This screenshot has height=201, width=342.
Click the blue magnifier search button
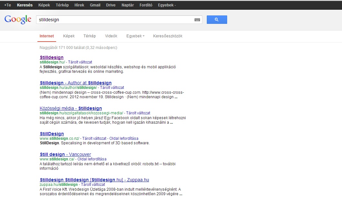[216, 20]
